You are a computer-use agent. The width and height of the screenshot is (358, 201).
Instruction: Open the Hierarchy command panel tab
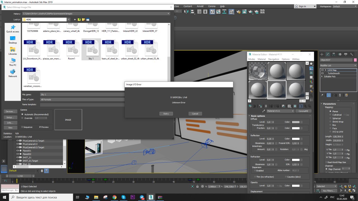334,54
